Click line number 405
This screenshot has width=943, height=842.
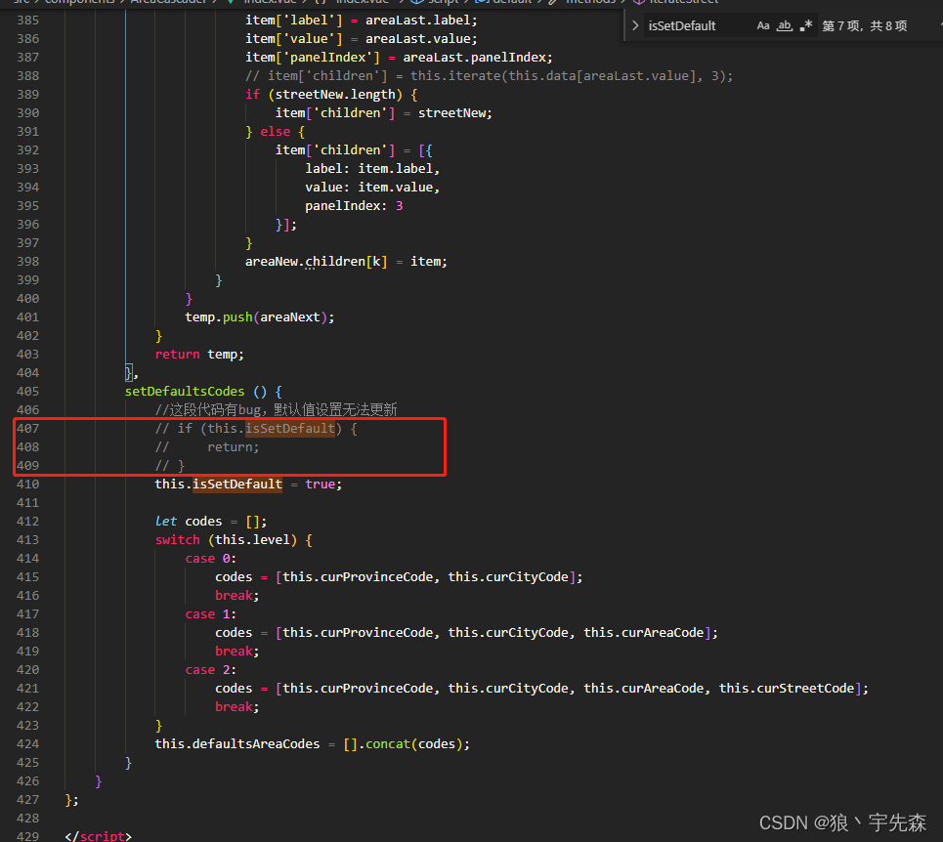pos(28,392)
